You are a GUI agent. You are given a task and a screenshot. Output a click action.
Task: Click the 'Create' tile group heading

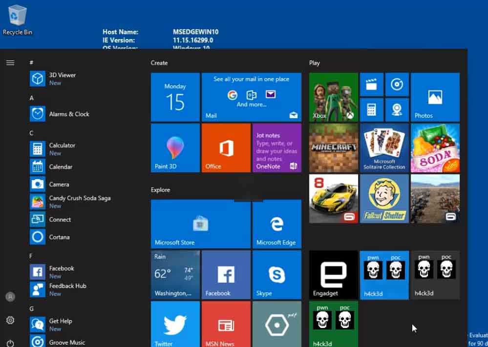(159, 63)
